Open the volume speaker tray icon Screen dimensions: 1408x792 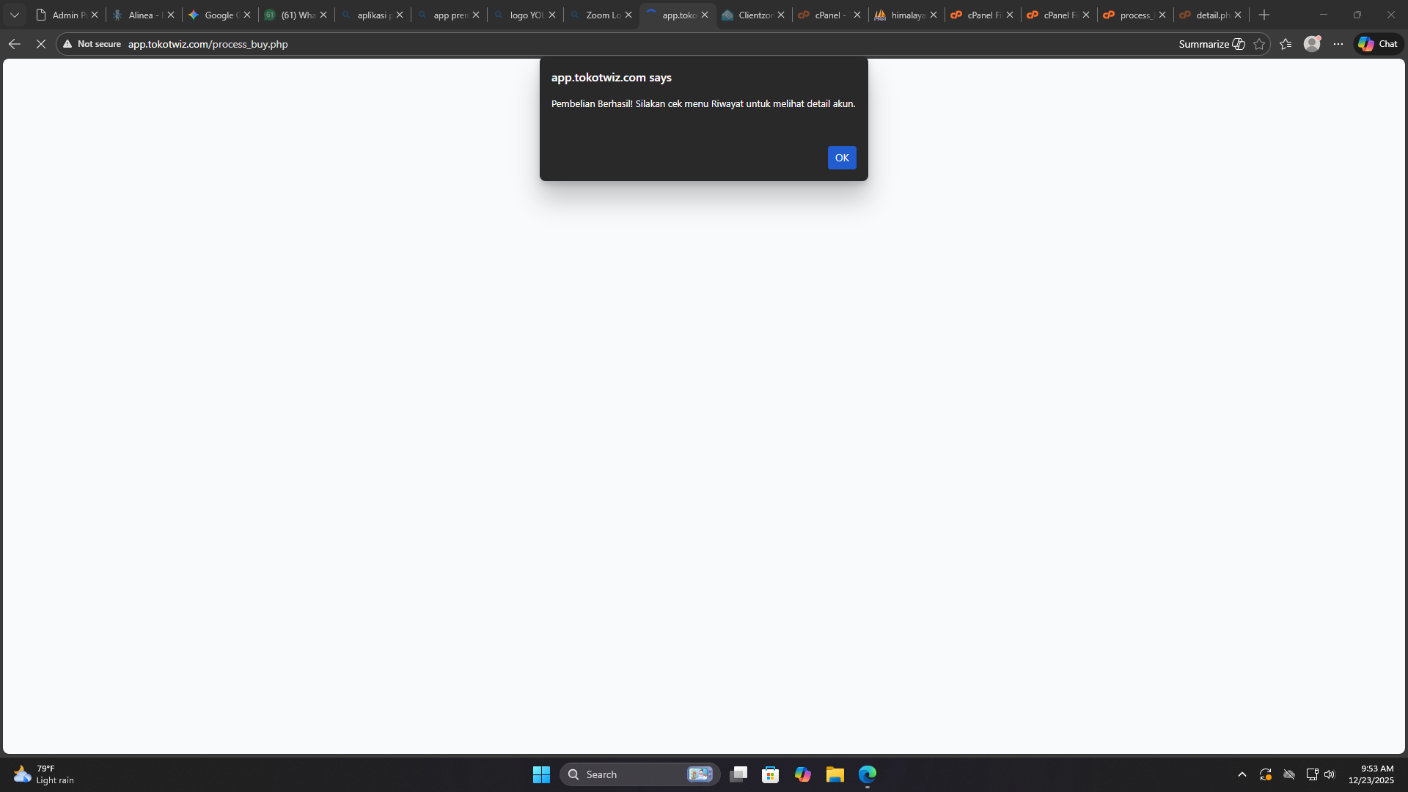(1330, 774)
